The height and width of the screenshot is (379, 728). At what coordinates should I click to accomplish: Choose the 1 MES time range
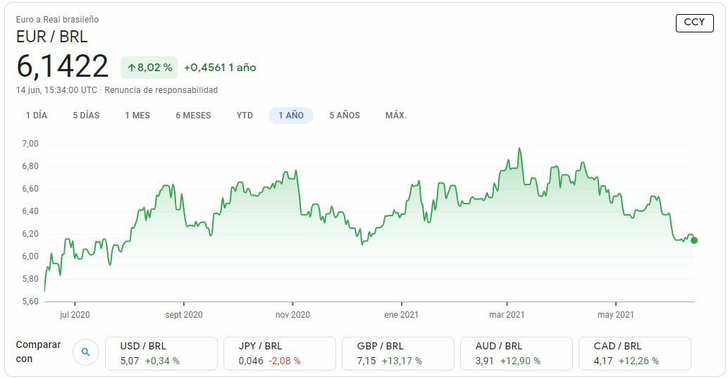137,116
